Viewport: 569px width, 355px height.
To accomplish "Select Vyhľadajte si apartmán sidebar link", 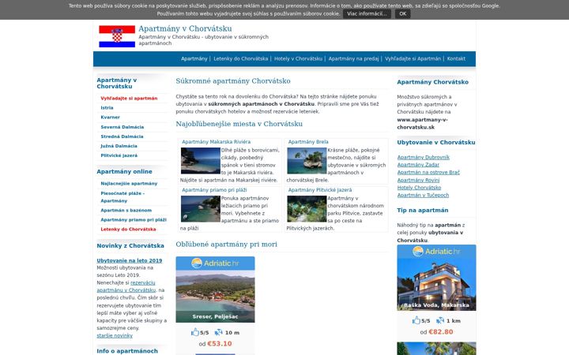I will click(129, 98).
